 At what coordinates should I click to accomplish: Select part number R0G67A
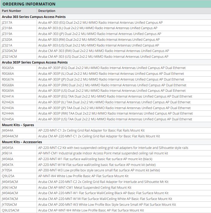[x=8, y=80]
